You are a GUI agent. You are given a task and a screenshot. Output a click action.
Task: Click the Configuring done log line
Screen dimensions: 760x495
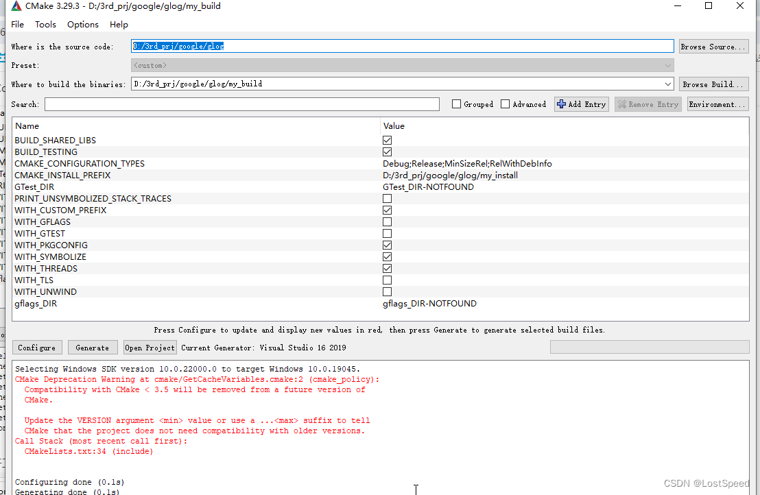click(x=70, y=483)
